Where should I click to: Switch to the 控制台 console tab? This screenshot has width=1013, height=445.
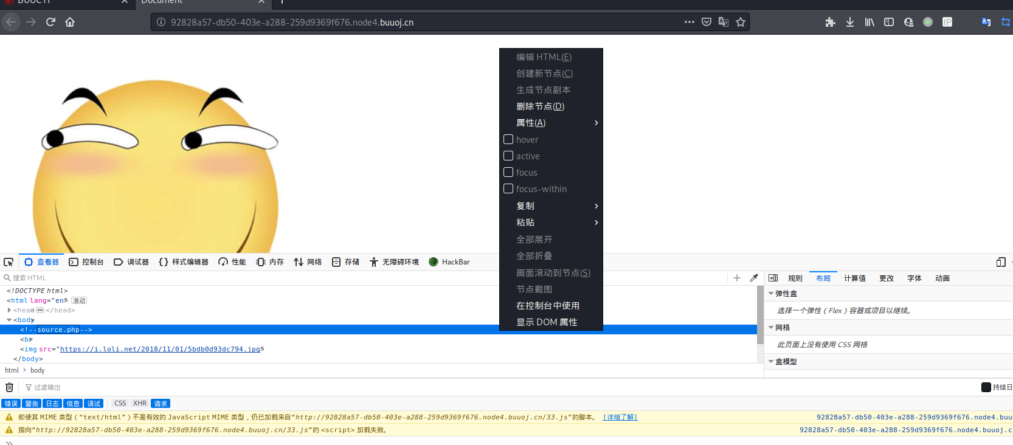86,262
